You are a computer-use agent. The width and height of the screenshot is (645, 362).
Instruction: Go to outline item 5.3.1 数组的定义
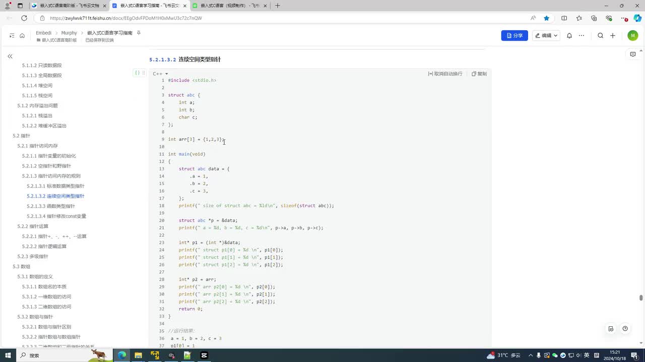pos(35,277)
